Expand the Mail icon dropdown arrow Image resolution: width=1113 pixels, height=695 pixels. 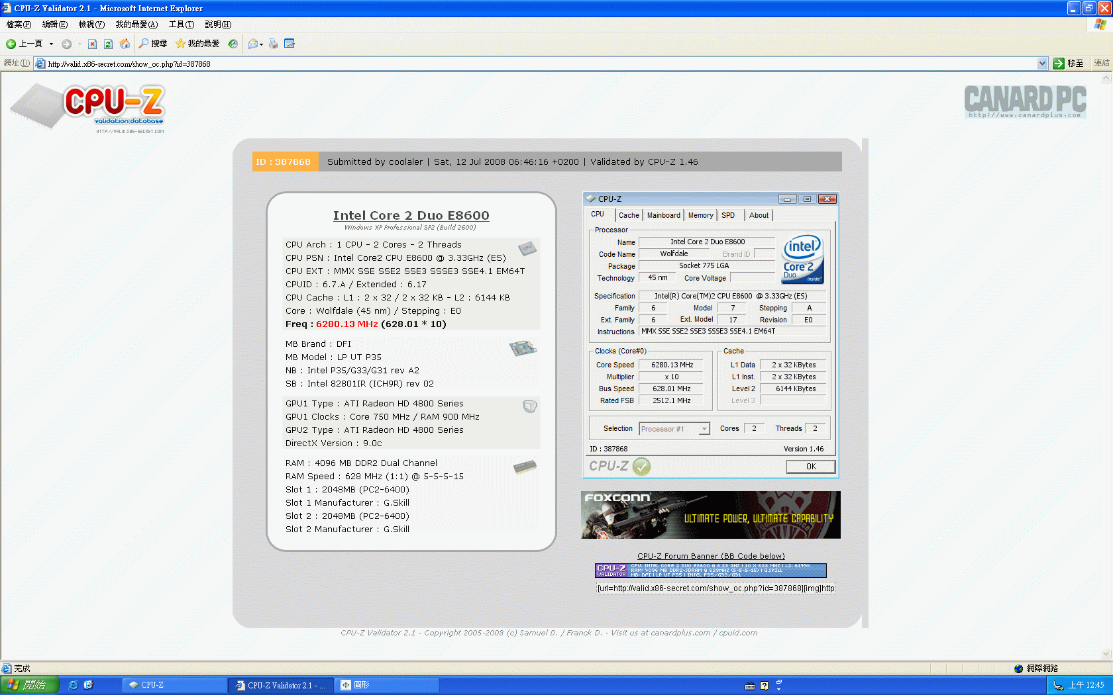click(261, 44)
